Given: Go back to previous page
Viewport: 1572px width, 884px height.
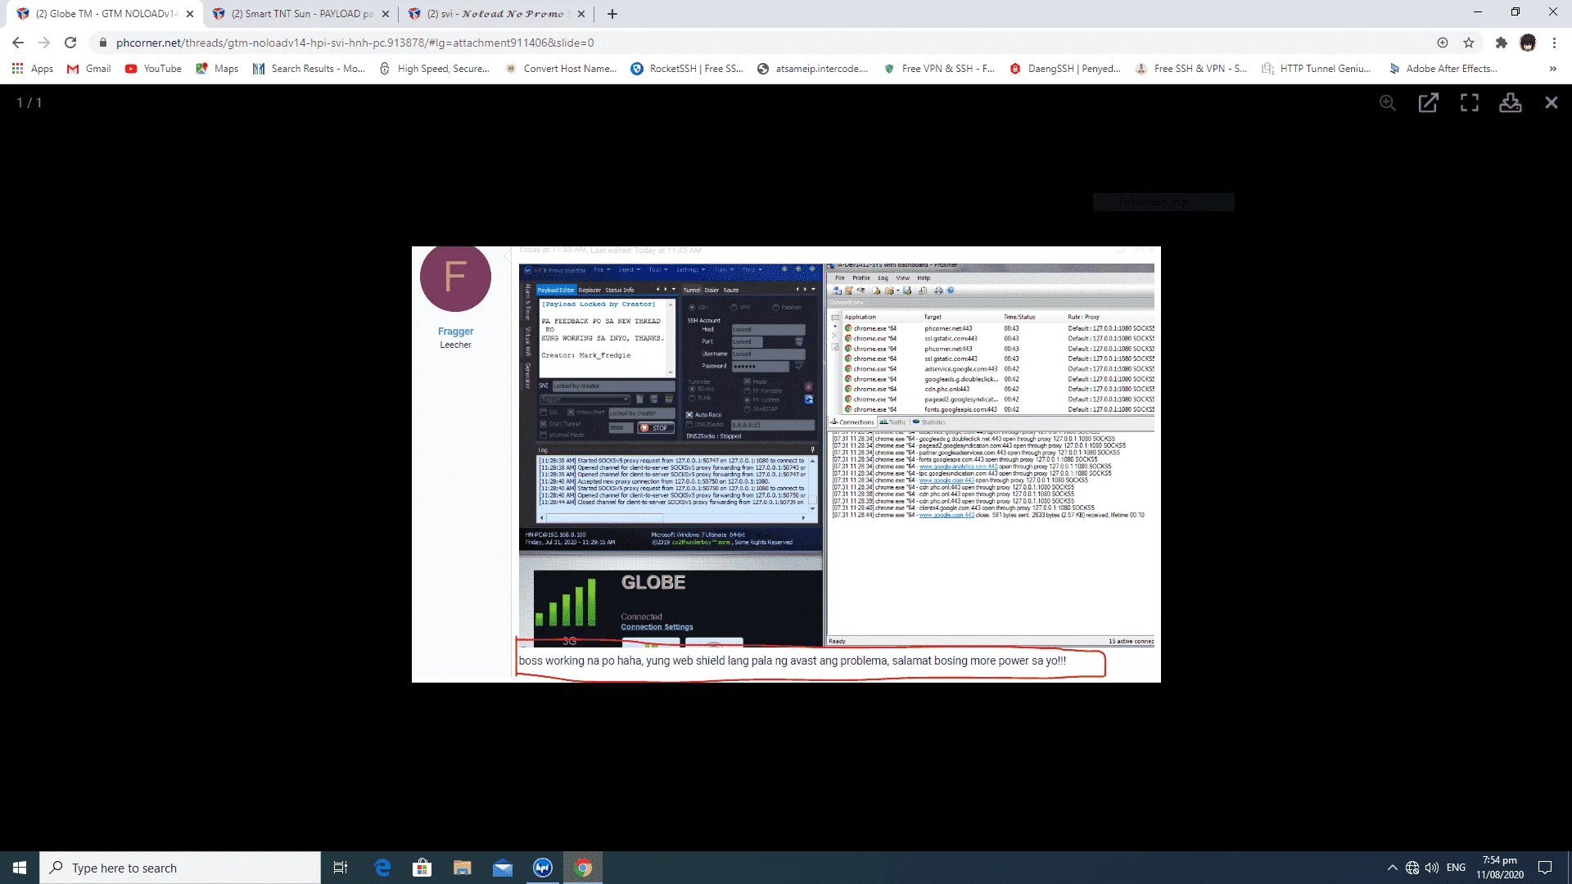Looking at the screenshot, I should pos(18,43).
